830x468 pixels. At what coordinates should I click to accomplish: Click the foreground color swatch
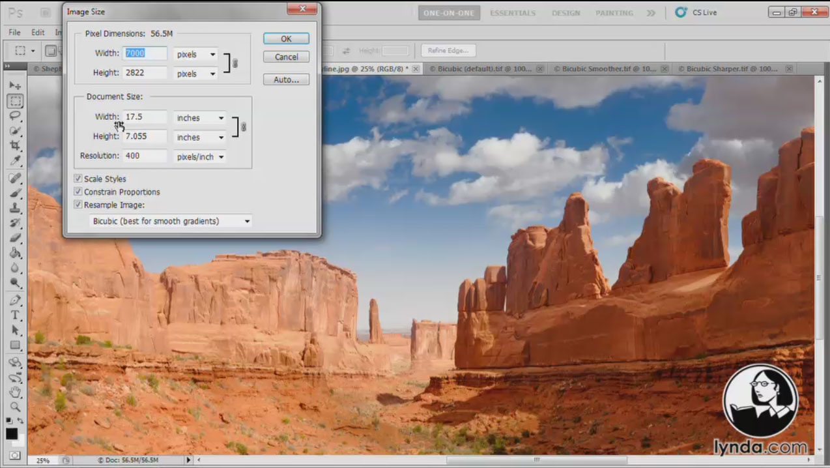[x=12, y=433]
